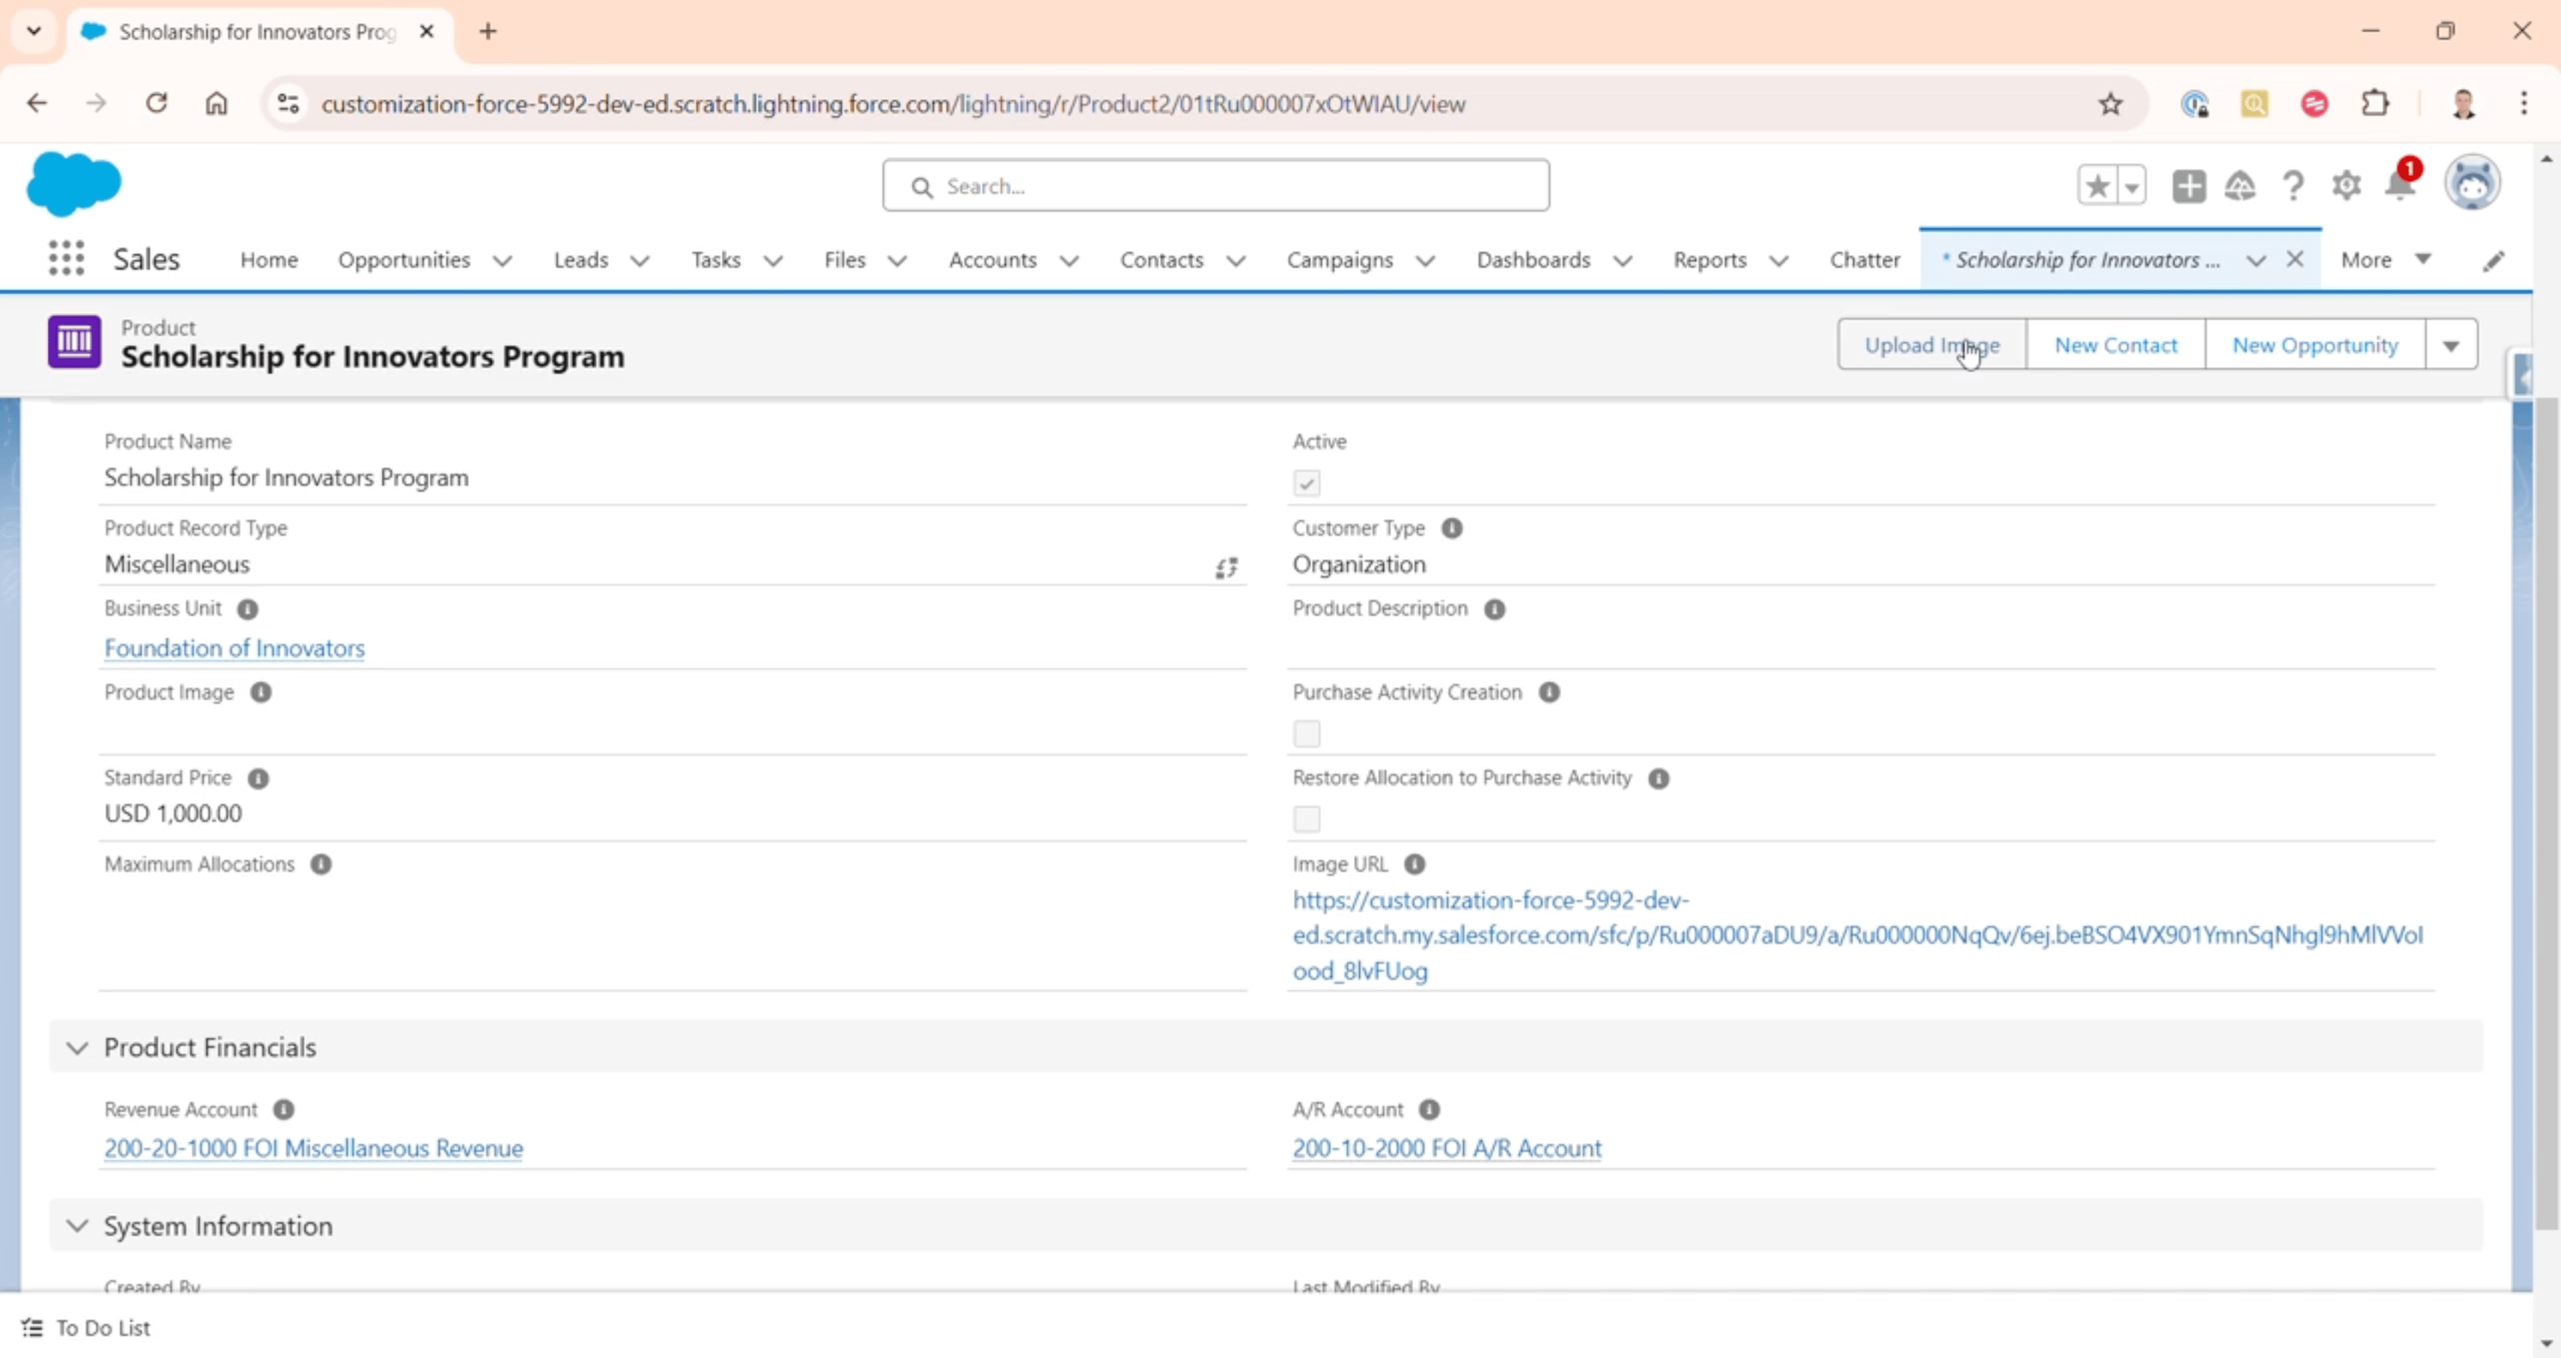Click the Change Record Type icon beside Miscellaneous
This screenshot has width=2561, height=1358.
pyautogui.click(x=1226, y=567)
